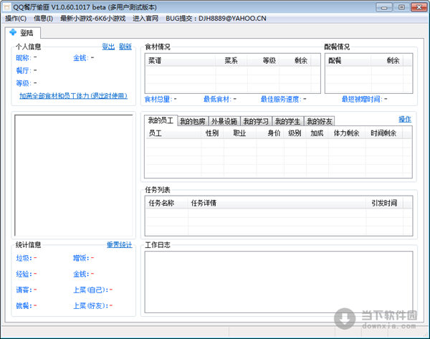Click the 体力剩余 column header
Screen dimensions: 430x339
345,133
